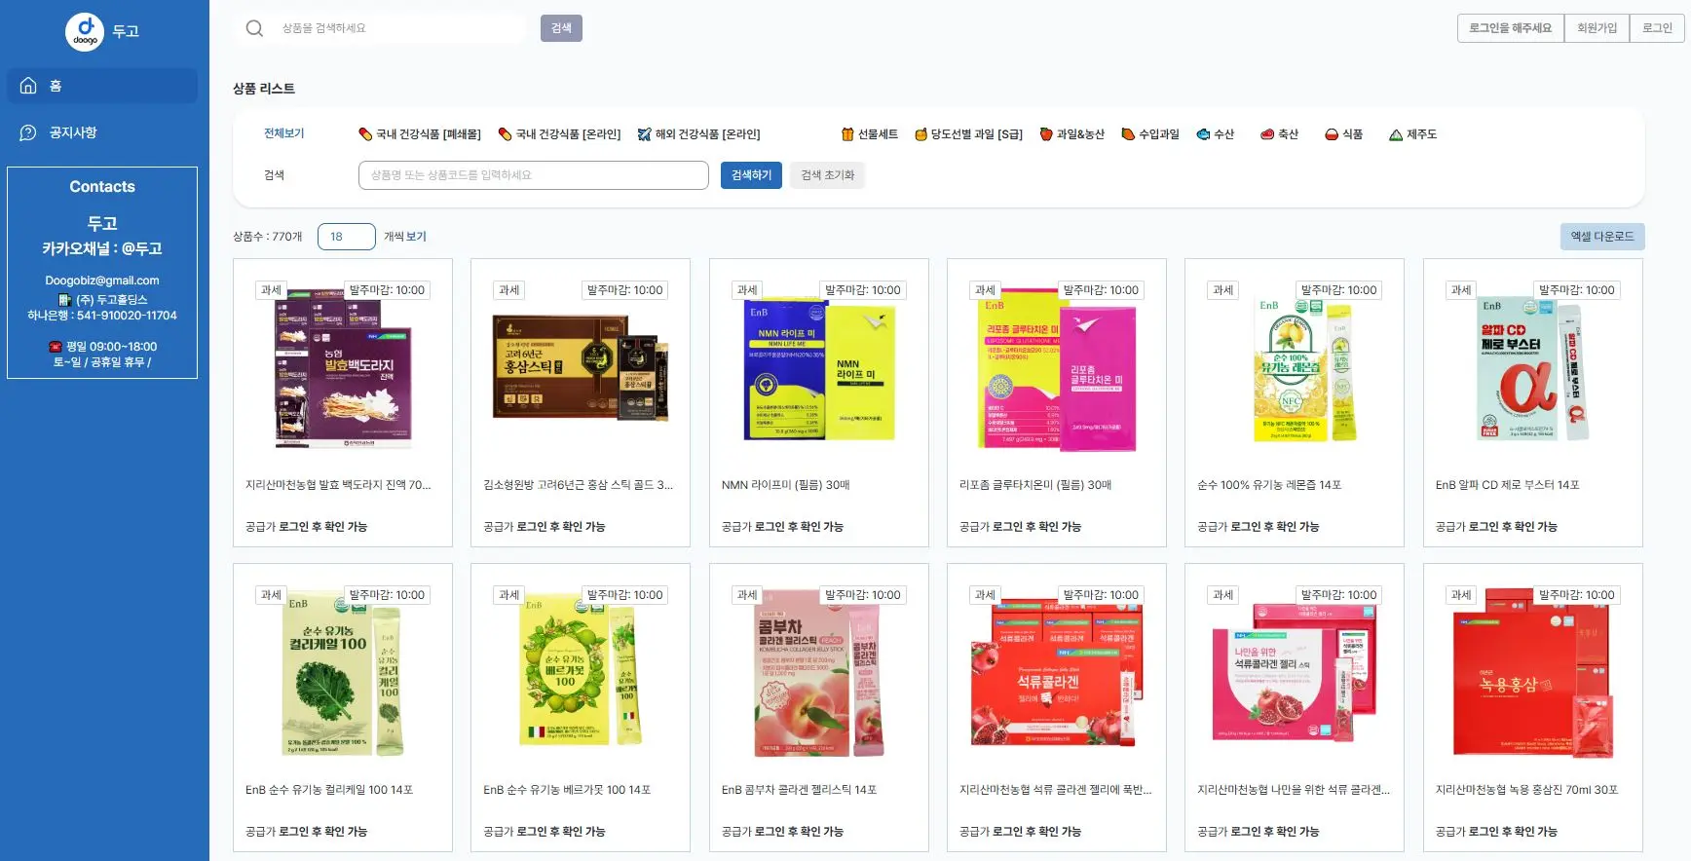Select the 제주도 category

pos(1413,134)
